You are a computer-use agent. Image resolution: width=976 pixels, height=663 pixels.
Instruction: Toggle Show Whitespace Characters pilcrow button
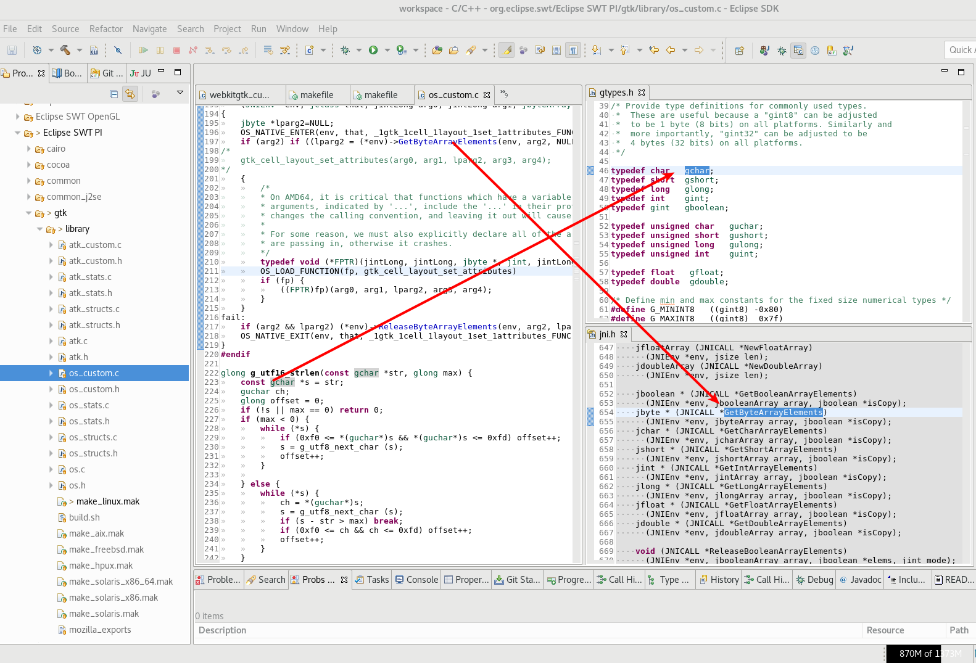click(x=573, y=51)
